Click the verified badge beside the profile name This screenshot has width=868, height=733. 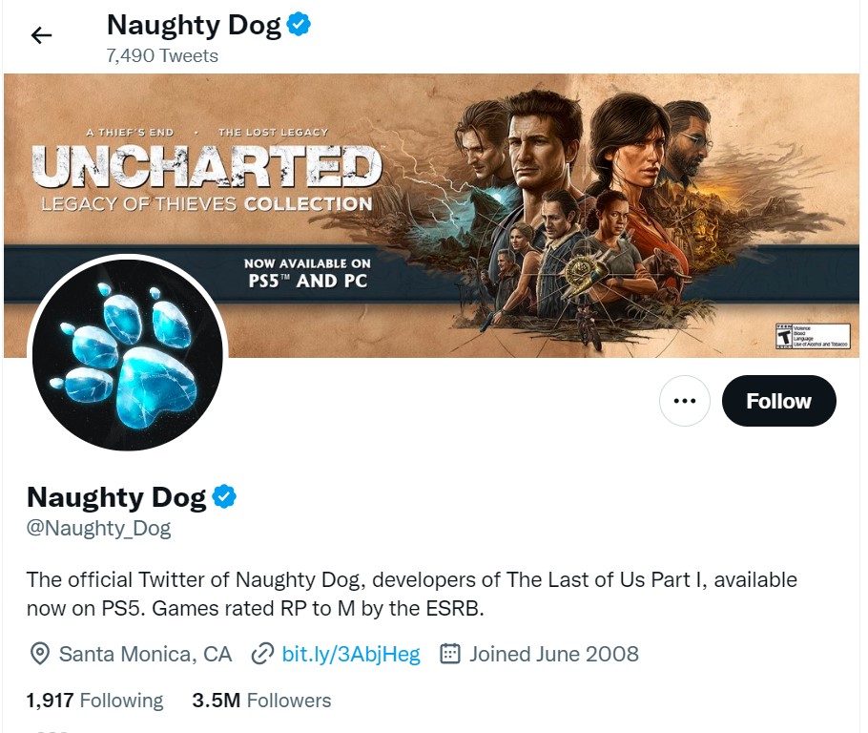(x=224, y=496)
